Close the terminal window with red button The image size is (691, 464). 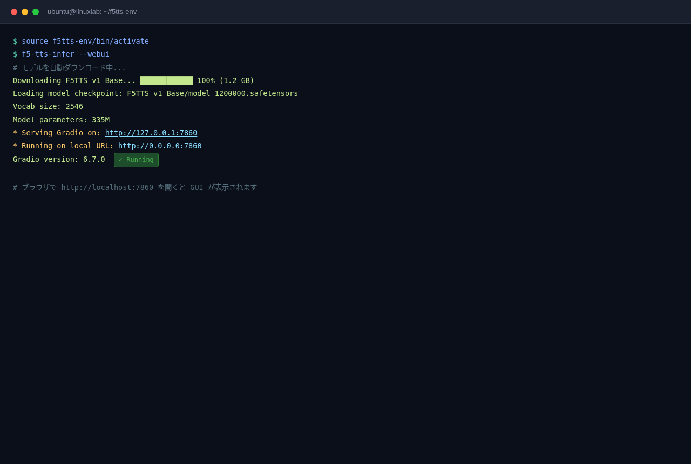pyautogui.click(x=14, y=12)
